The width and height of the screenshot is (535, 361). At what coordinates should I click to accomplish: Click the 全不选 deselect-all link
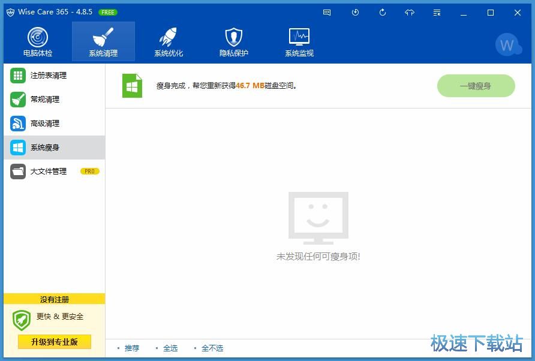pyautogui.click(x=212, y=348)
